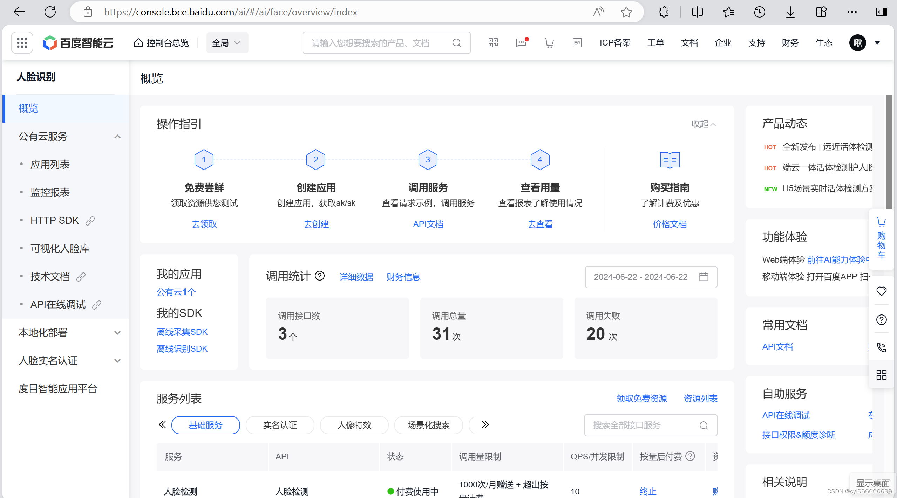
Task: Click the QR code icon in header
Action: pos(493,43)
